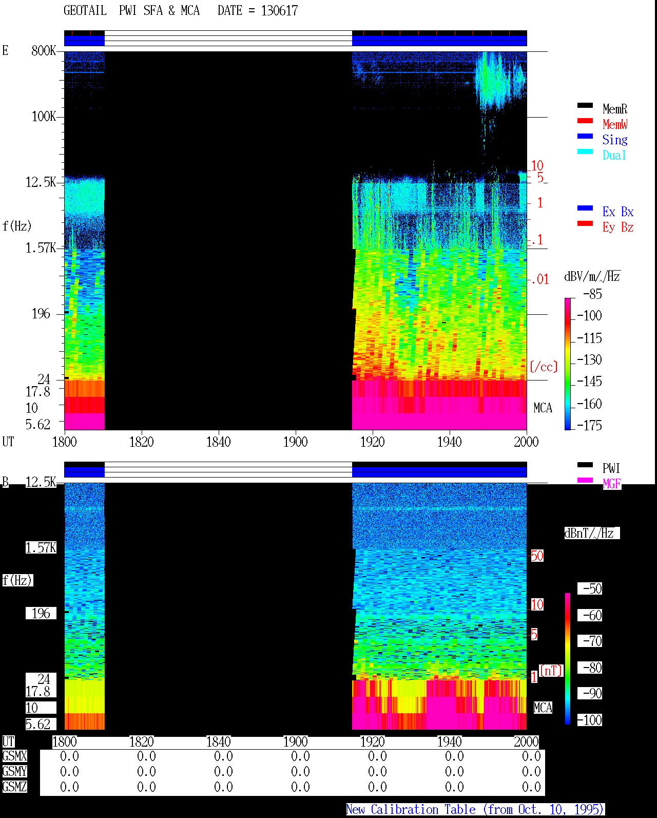Click the Sing legend label
This screenshot has height=818, width=657.
pyautogui.click(x=615, y=140)
